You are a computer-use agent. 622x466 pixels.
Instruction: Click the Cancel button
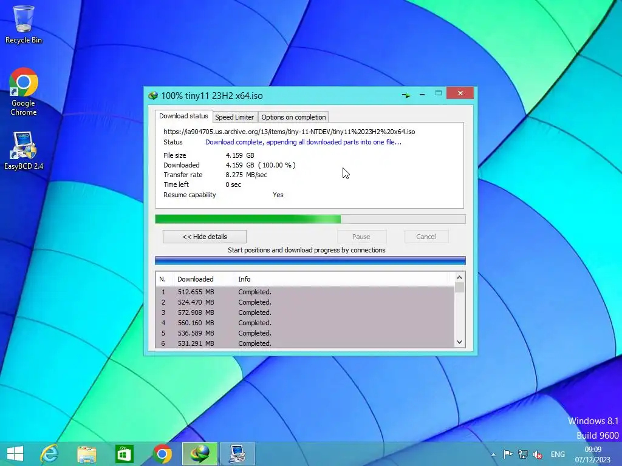coord(426,237)
